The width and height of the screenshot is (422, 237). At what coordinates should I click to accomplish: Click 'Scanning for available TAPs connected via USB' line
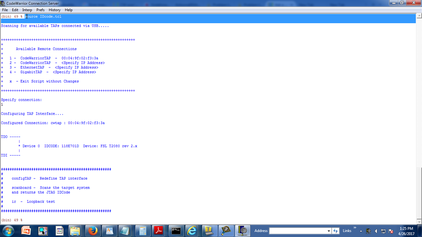(x=55, y=26)
